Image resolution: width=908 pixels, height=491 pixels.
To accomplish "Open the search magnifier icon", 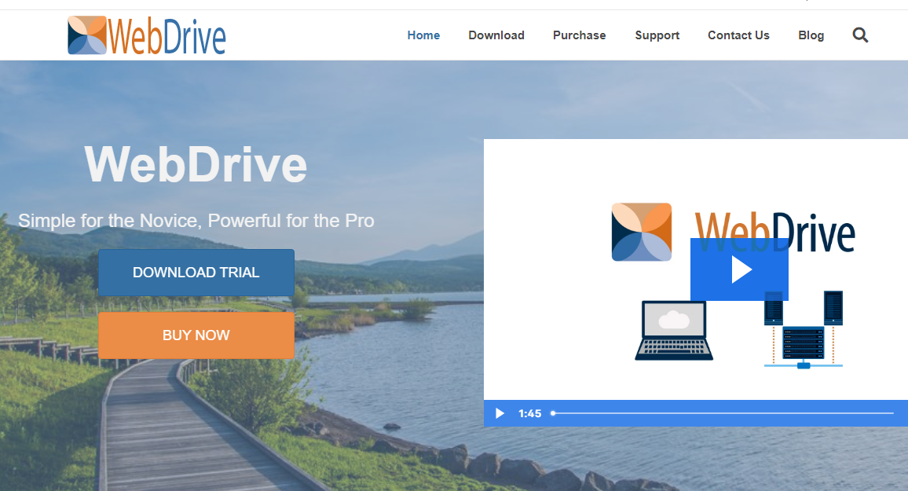I will click(x=860, y=35).
